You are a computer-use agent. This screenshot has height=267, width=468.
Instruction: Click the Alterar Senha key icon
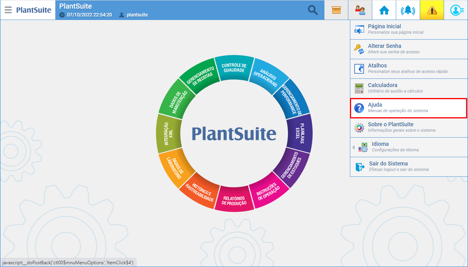(x=359, y=49)
